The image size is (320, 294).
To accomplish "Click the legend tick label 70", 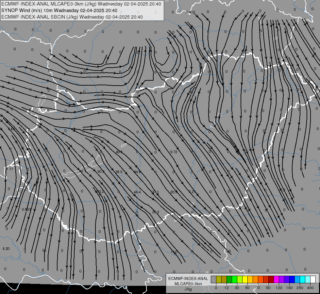I will 258,288.
